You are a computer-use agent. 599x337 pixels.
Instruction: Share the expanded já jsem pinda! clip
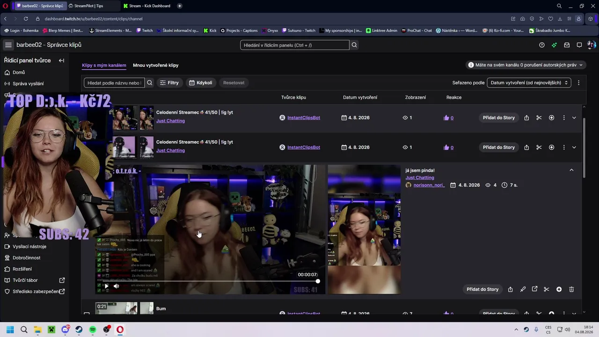click(511, 289)
